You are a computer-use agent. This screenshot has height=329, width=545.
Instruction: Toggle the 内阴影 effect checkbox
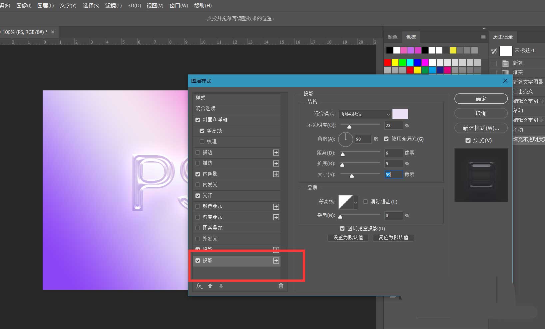tap(198, 174)
